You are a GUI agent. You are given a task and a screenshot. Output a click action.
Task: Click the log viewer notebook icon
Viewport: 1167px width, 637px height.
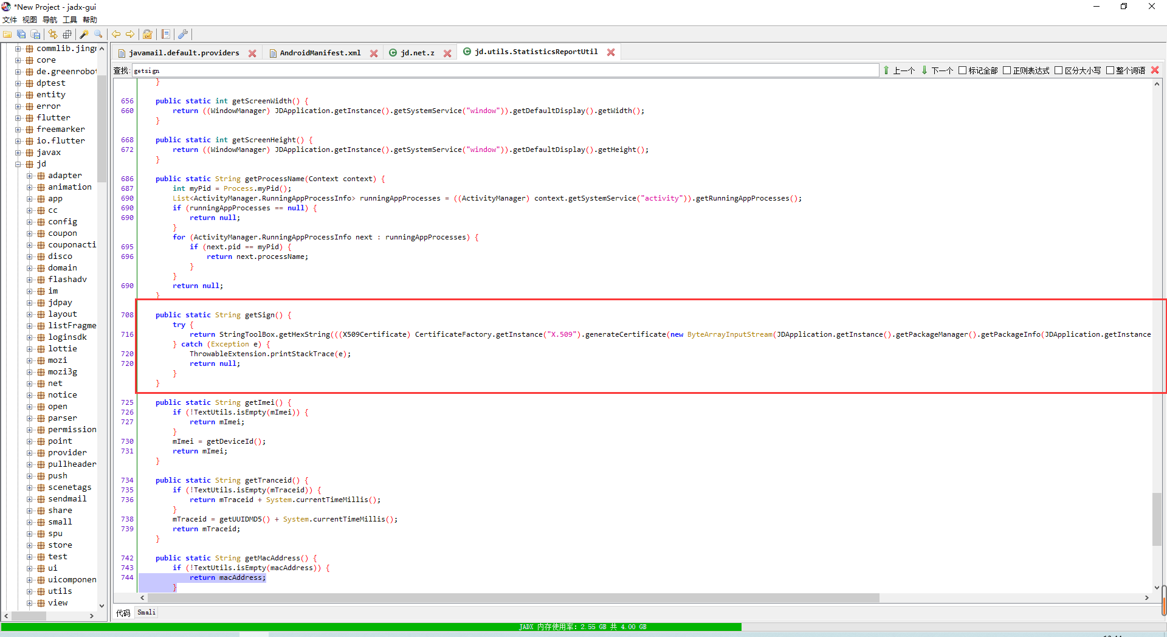click(165, 35)
